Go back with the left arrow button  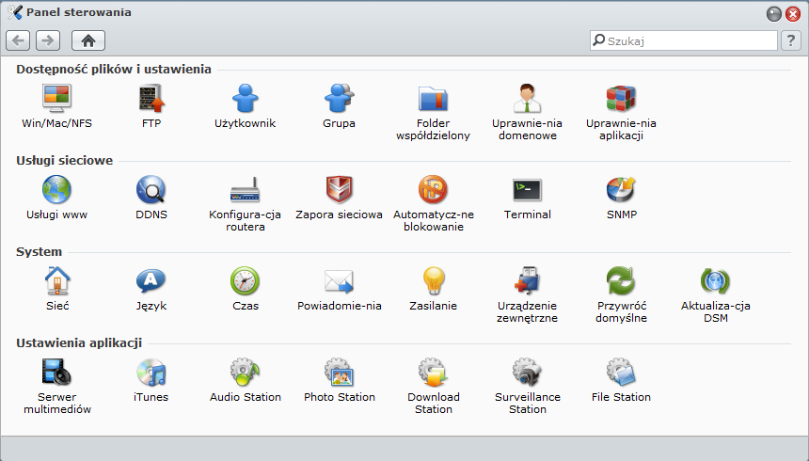pyautogui.click(x=18, y=40)
